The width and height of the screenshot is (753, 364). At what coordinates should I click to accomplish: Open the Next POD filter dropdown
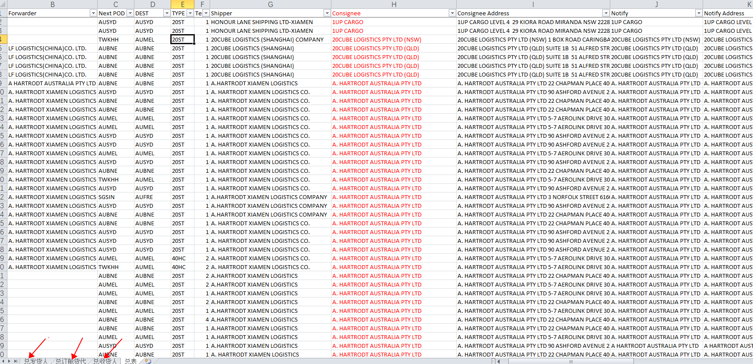click(x=130, y=13)
